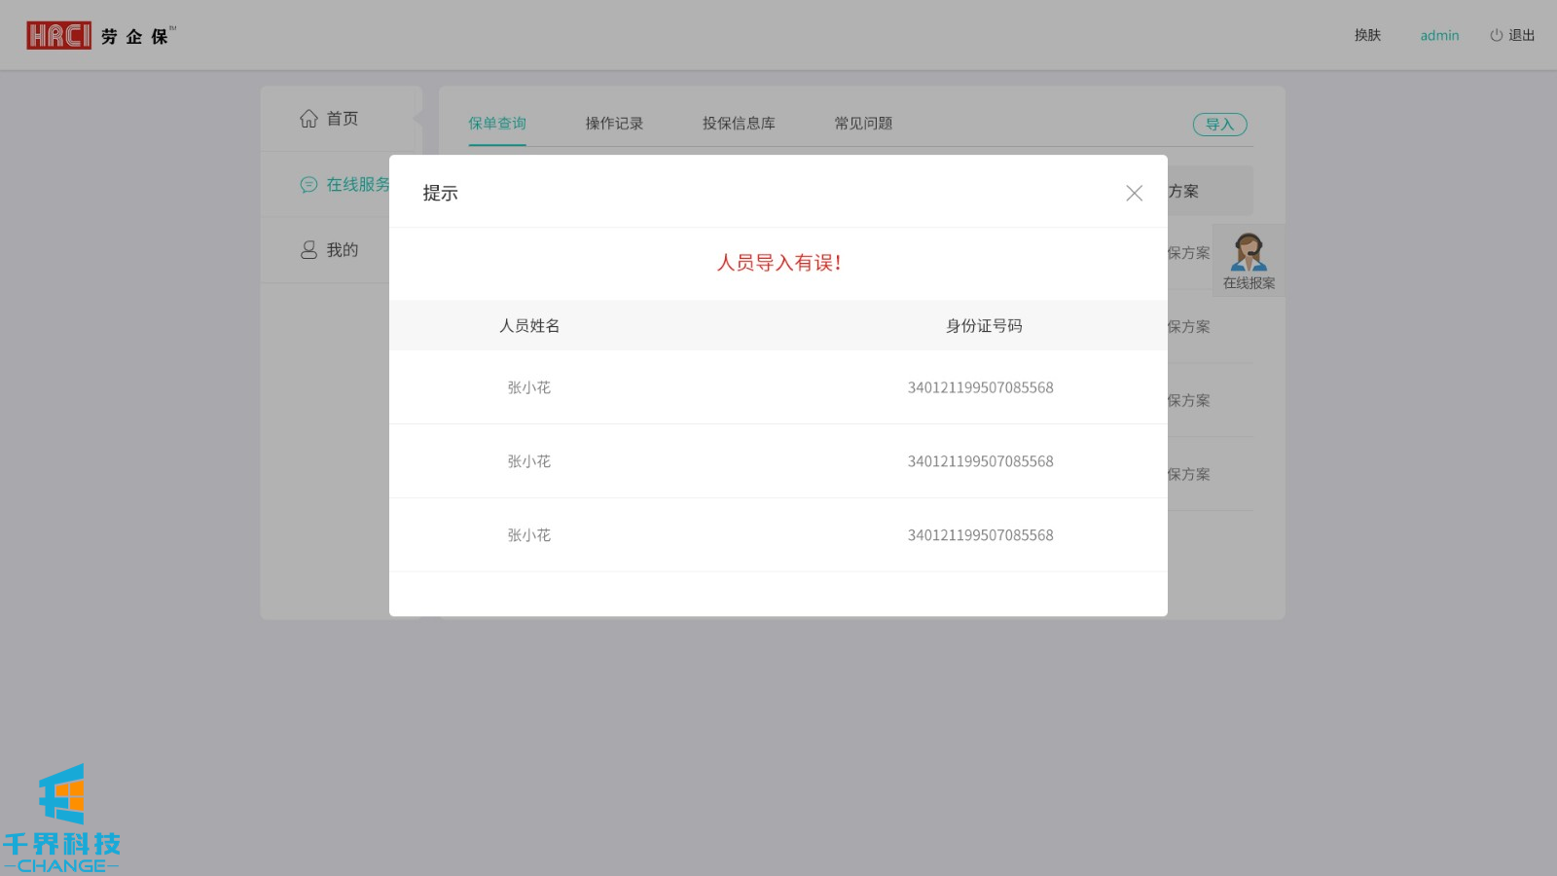Click the chat bubble icon for 在线服务

[x=308, y=185]
